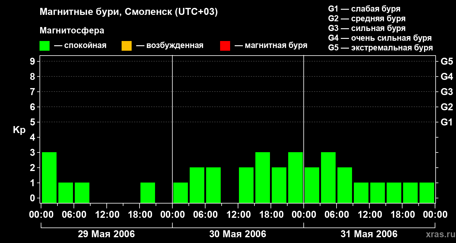The height and width of the screenshot is (243, 456).
Task: Select the '31 Мая 2006' date label
Action: click(369, 234)
